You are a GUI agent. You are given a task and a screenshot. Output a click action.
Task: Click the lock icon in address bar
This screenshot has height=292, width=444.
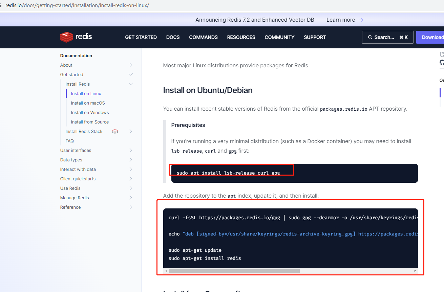pyautogui.click(x=1, y=5)
